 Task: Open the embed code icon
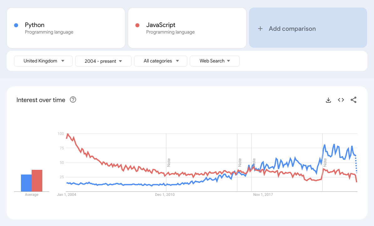[x=341, y=100]
